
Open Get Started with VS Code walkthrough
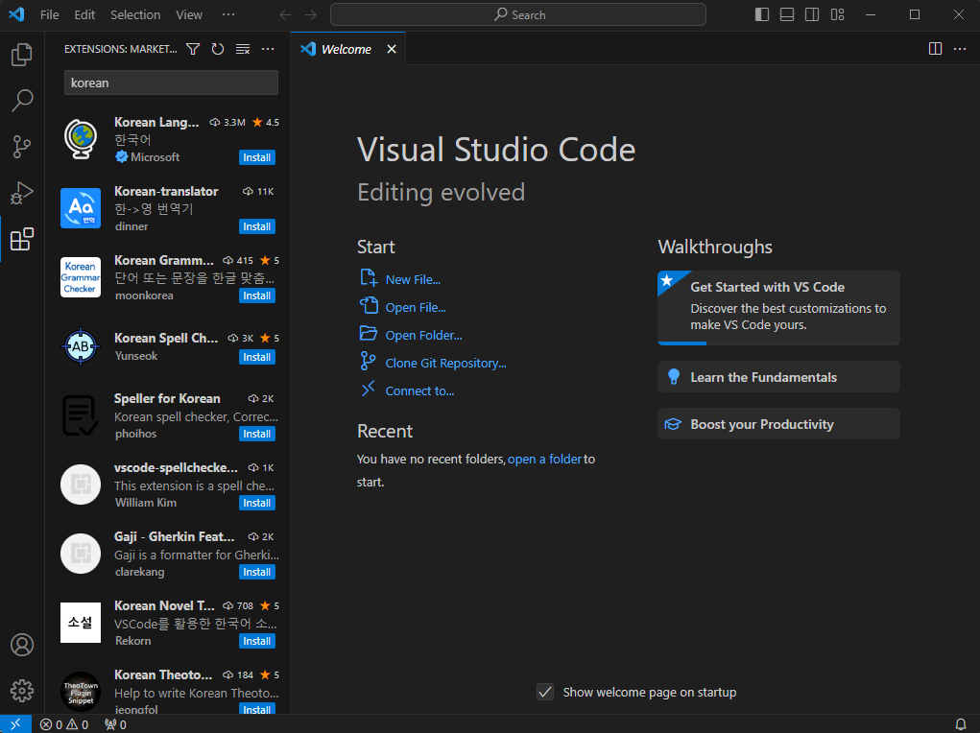(778, 307)
